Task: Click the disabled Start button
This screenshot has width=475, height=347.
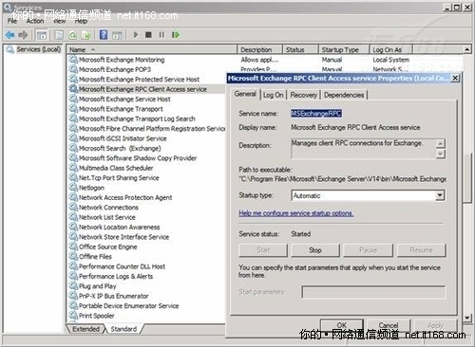Action: click(x=263, y=250)
